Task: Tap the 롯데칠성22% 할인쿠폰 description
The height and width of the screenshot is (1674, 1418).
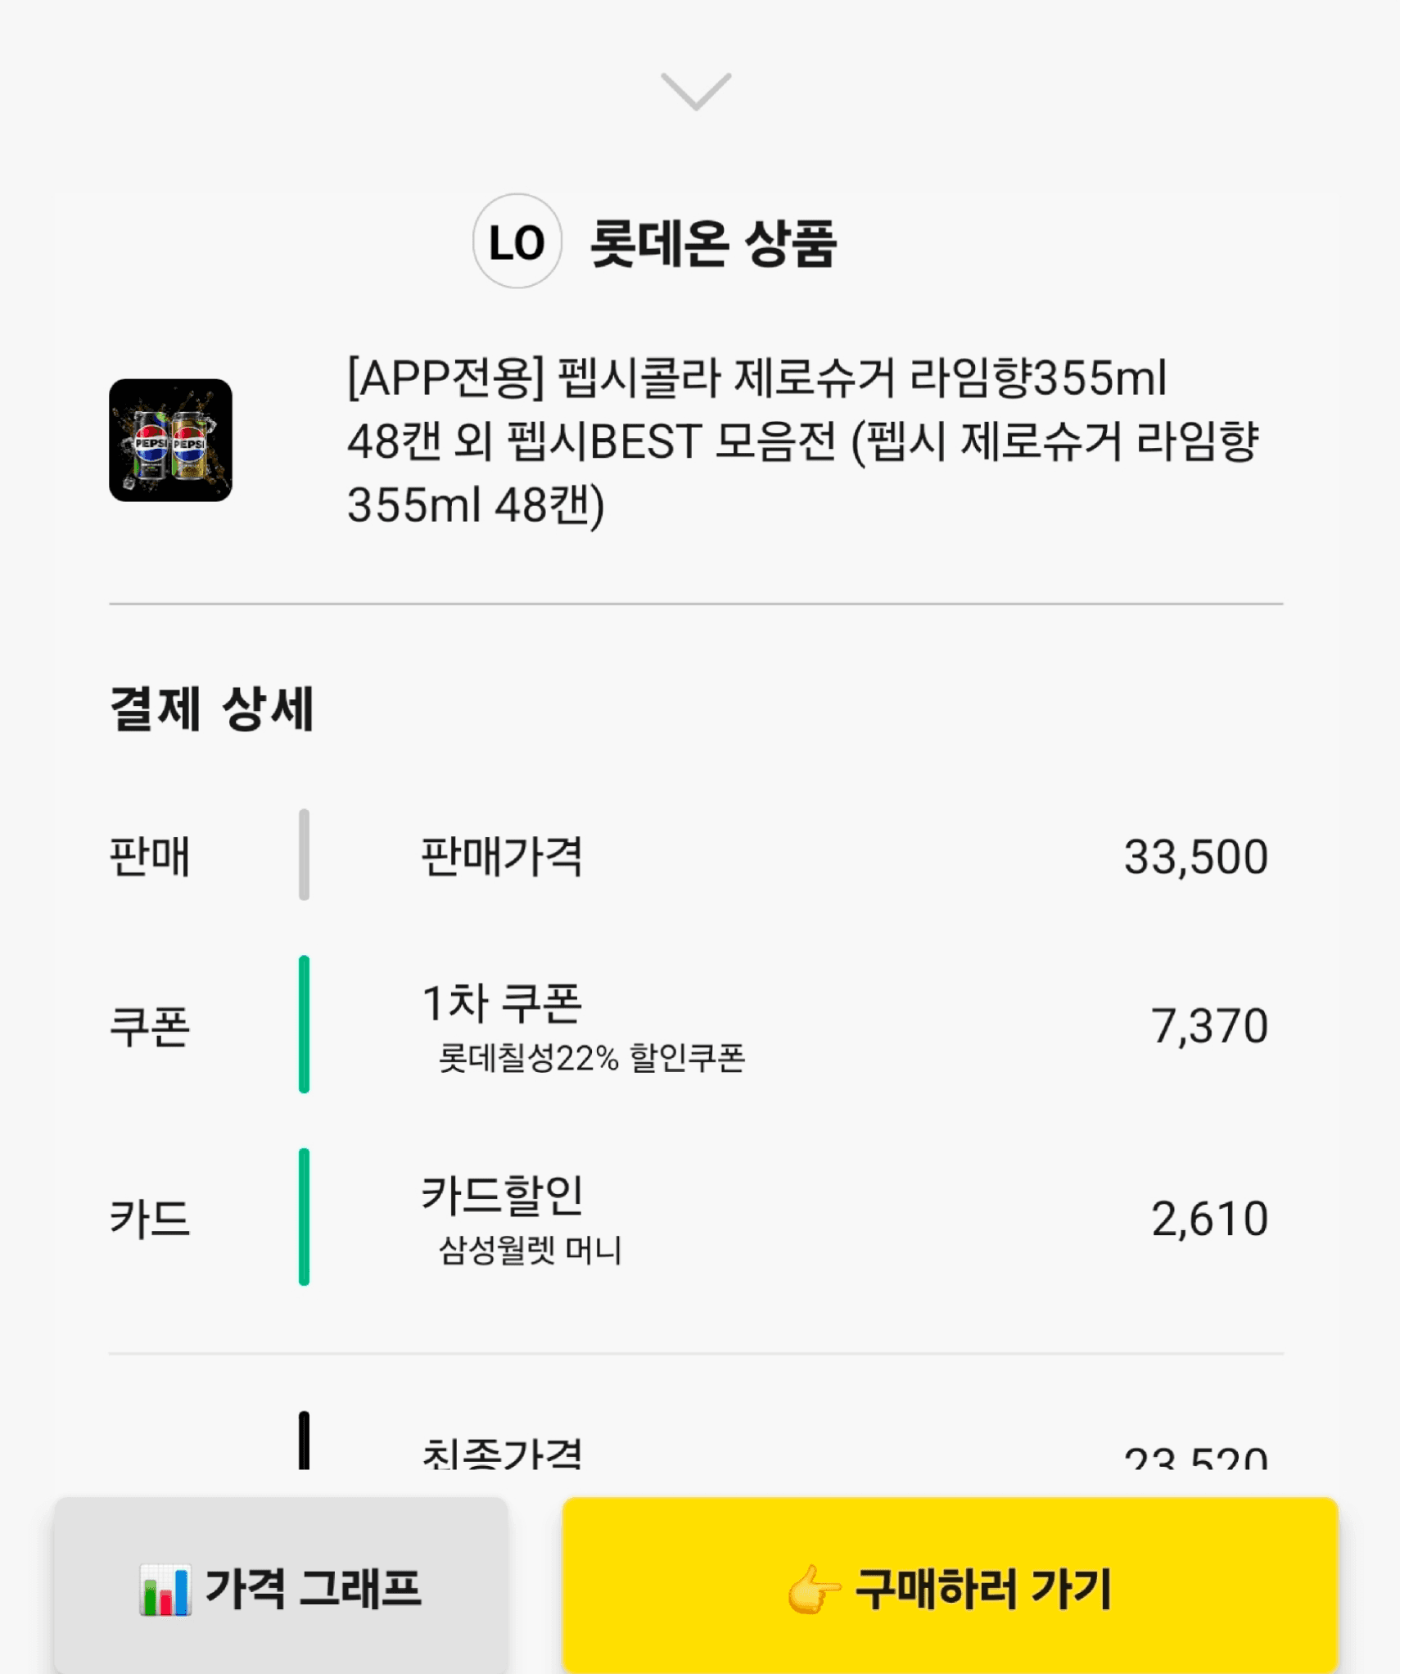Action: coord(592,1057)
